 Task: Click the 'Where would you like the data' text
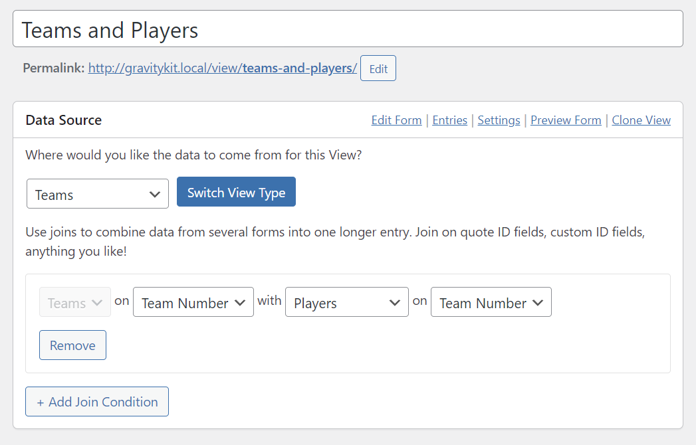point(193,155)
